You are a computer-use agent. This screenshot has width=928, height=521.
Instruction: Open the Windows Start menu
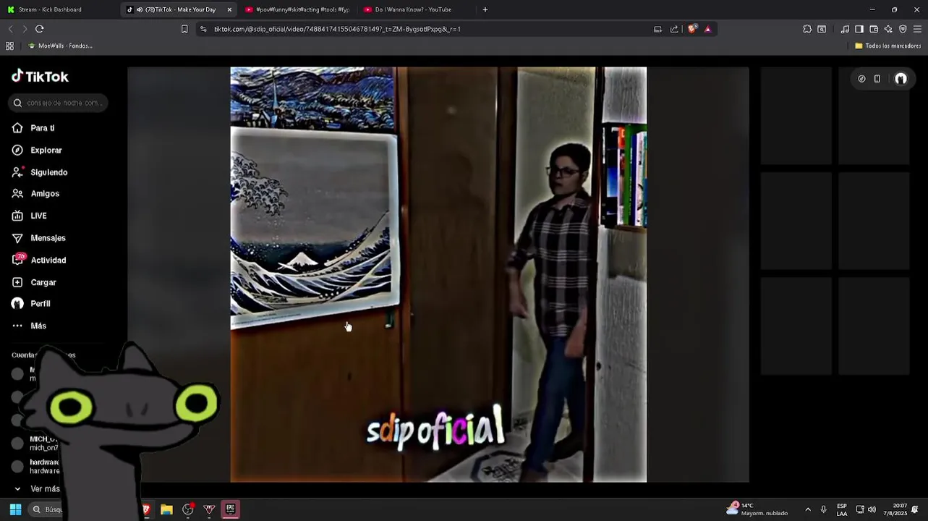coord(15,509)
